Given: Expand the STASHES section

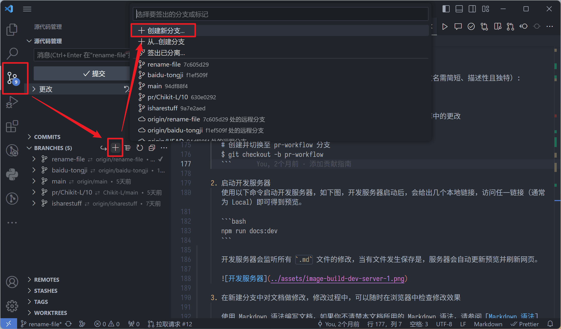Looking at the screenshot, I should point(46,291).
